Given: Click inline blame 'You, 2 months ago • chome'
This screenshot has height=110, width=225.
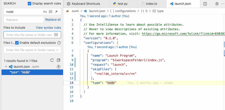Looking at the screenshot, I should click(150, 83).
